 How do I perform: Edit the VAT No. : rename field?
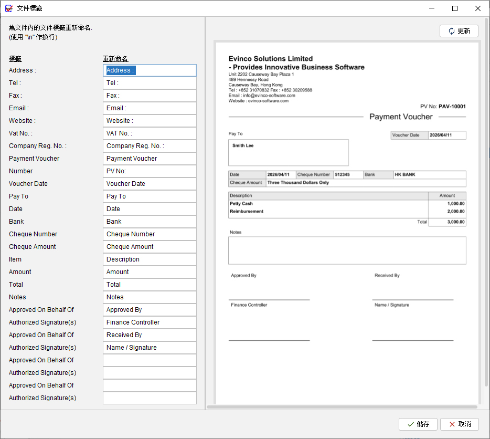150,133
